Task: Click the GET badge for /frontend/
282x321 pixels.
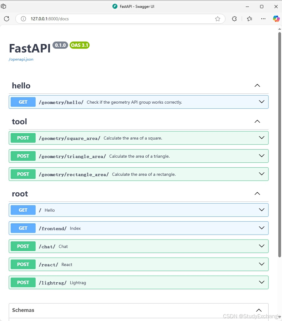Action: pos(23,228)
